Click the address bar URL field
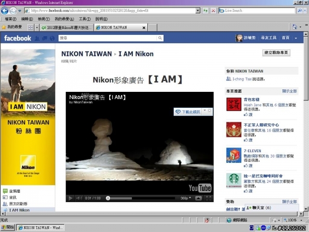The height and width of the screenshot is (232, 309). [x=111, y=11]
